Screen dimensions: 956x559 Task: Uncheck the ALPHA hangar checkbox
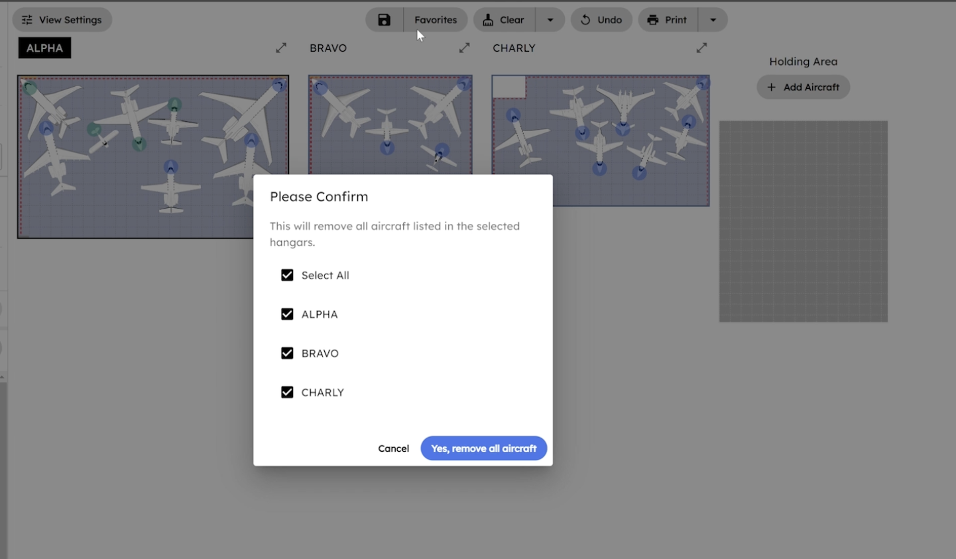pos(287,314)
